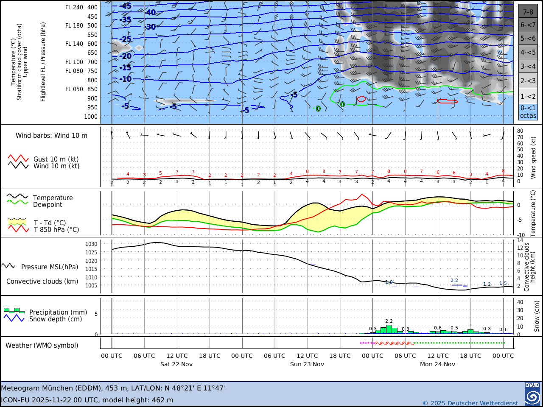Viewport: 543px width, 407px height.
Task: Select the 0-<1 octas blue swatch
Action: [x=528, y=112]
